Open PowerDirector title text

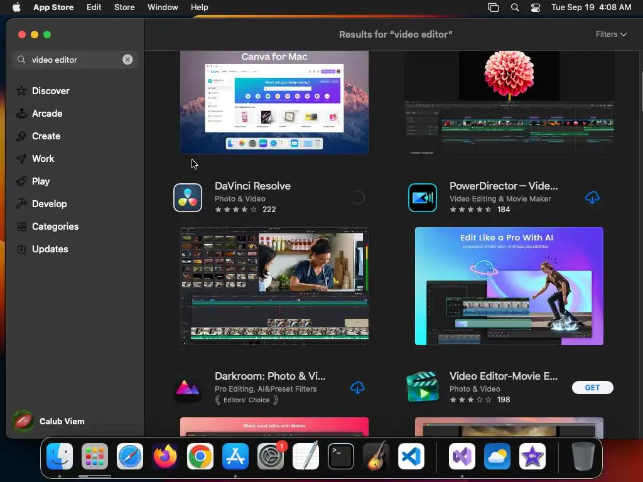(504, 186)
